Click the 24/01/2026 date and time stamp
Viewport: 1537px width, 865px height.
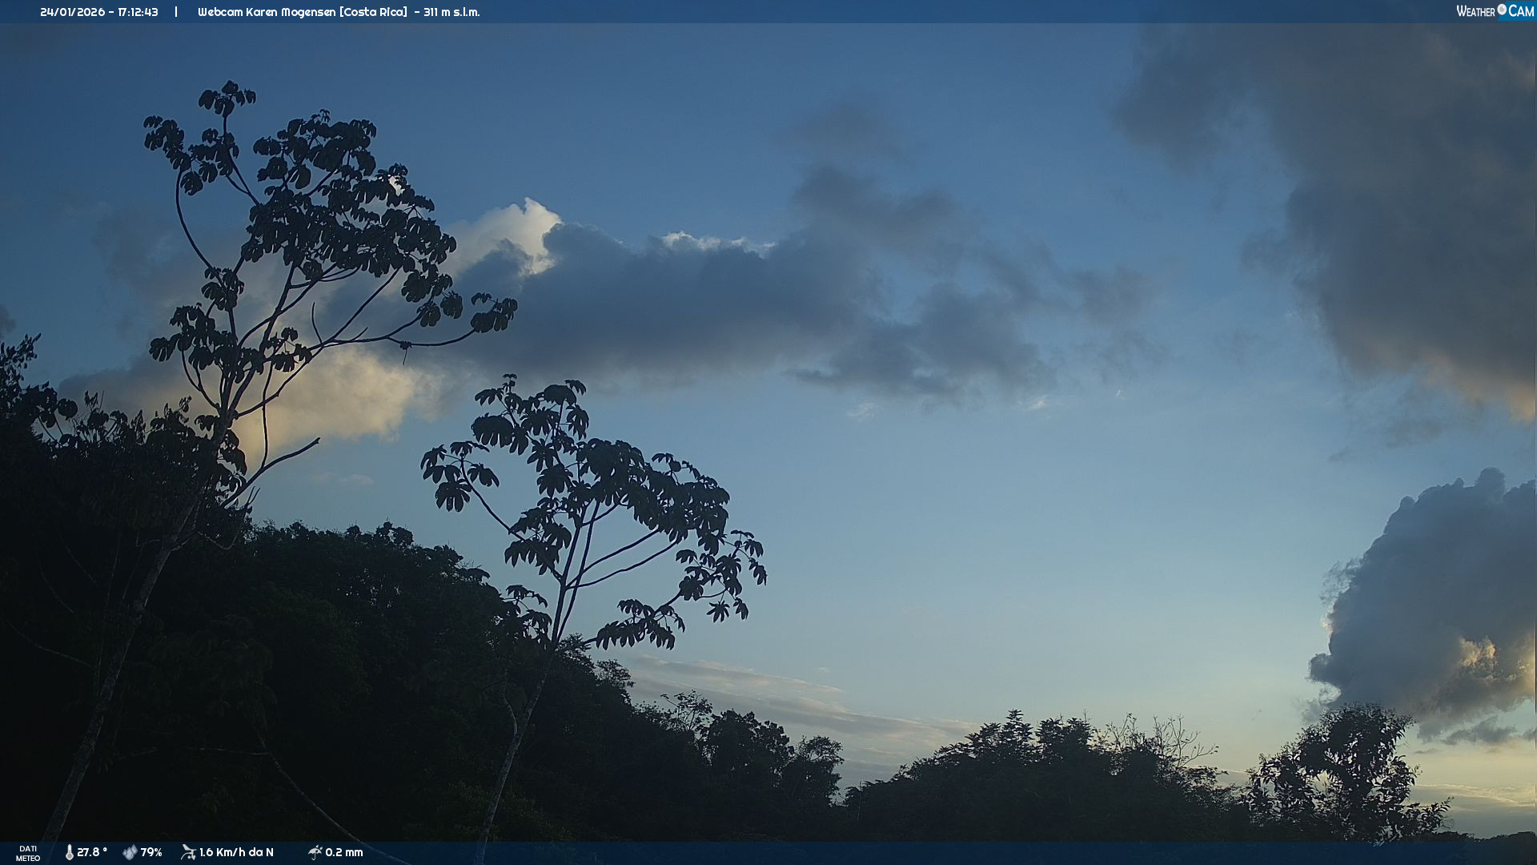coord(99,12)
